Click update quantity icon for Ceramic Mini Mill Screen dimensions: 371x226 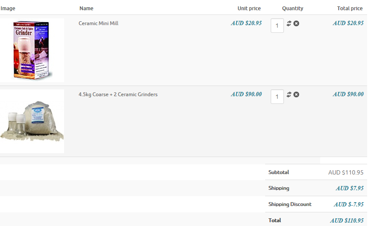tap(289, 23)
